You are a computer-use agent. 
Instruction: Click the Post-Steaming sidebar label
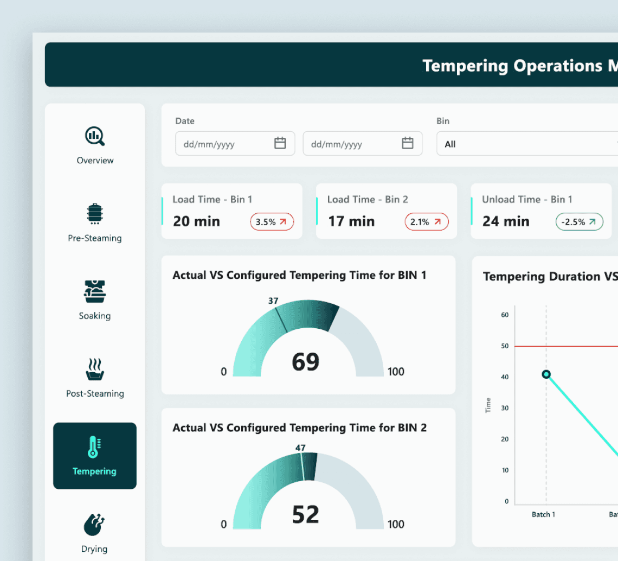coord(95,394)
